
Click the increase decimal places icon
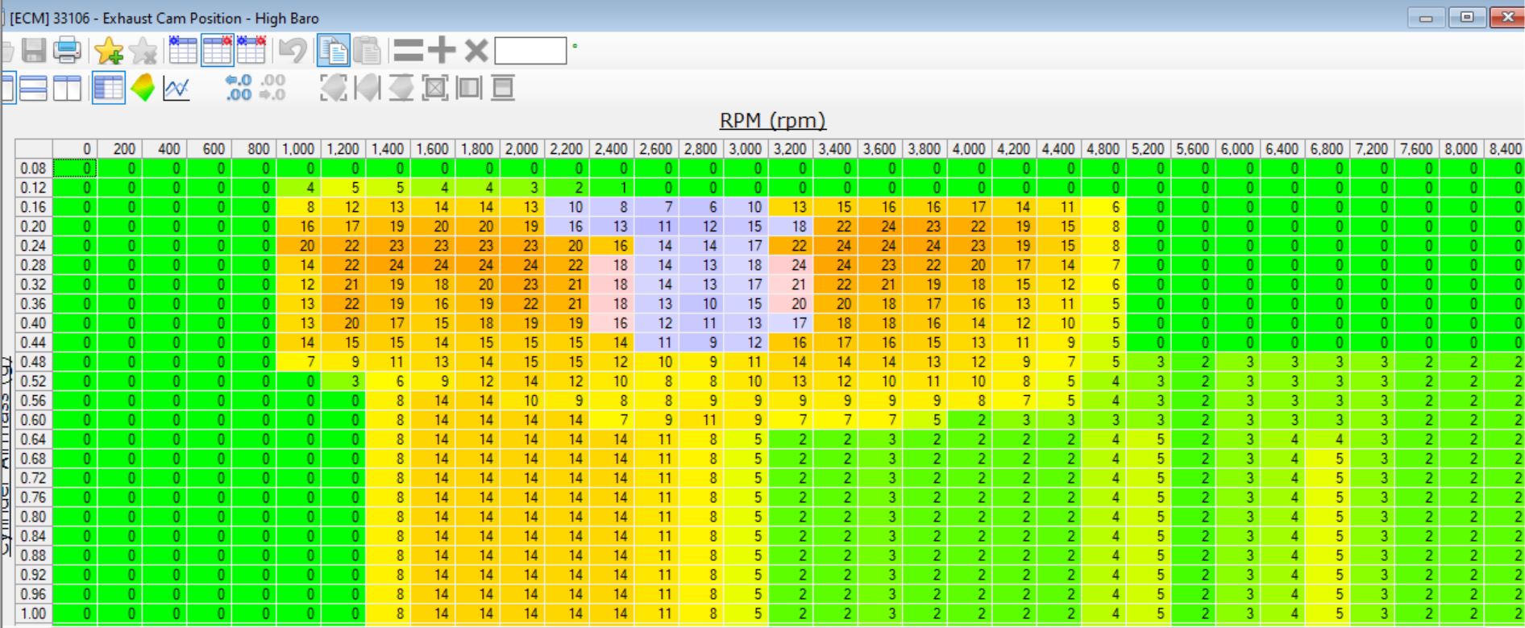pos(239,87)
